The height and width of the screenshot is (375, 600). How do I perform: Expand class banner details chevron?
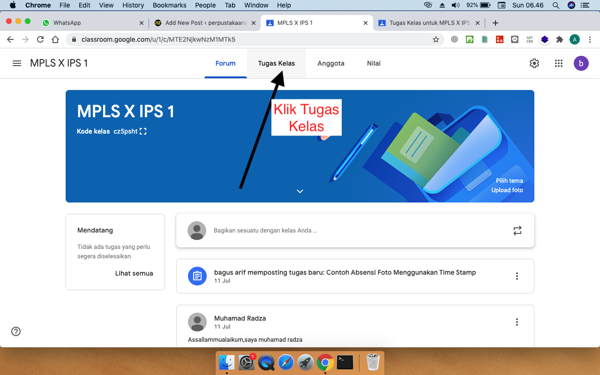click(x=300, y=191)
